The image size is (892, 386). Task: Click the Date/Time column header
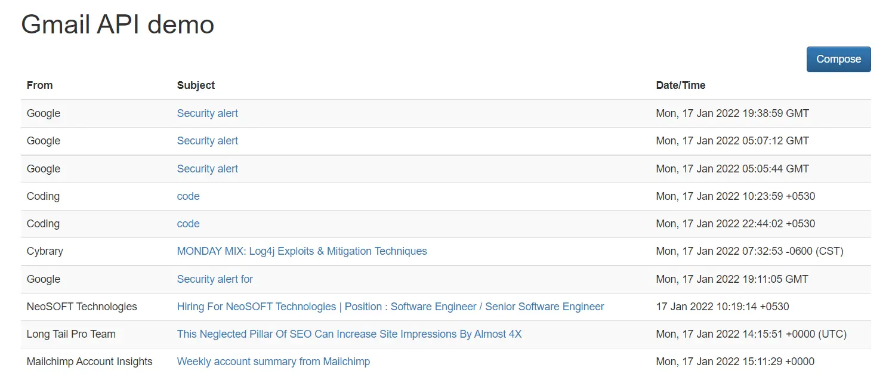[680, 85]
